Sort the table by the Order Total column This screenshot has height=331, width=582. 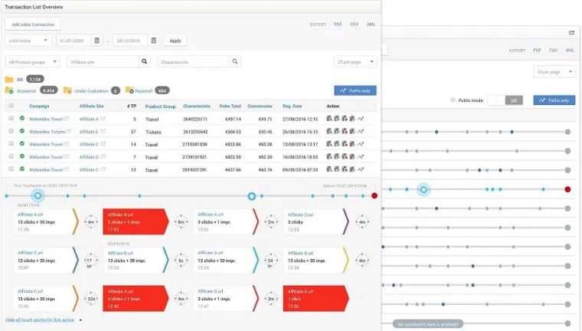pyautogui.click(x=231, y=107)
